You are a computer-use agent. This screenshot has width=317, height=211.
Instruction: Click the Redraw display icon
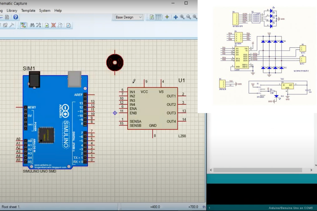(152, 17)
